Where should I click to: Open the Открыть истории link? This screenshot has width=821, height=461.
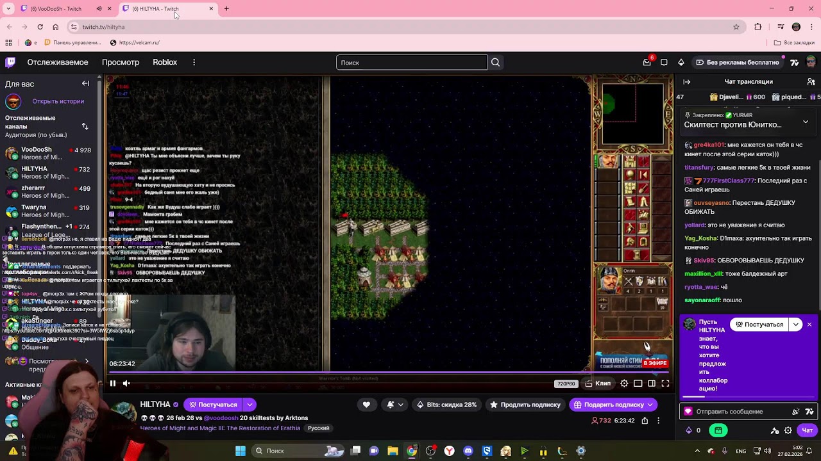coord(58,101)
